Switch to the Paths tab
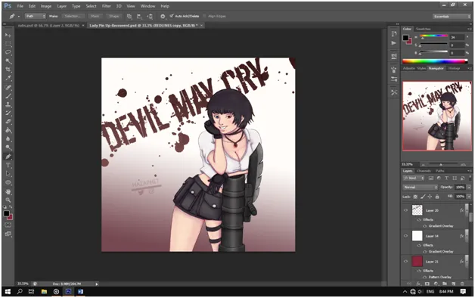The width and height of the screenshot is (475, 298). [440, 171]
